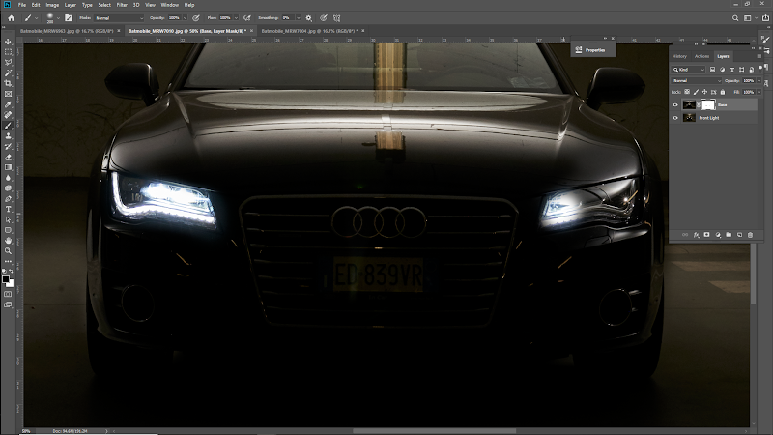The image size is (773, 435).
Task: Select the Crop tool
Action: [8, 83]
